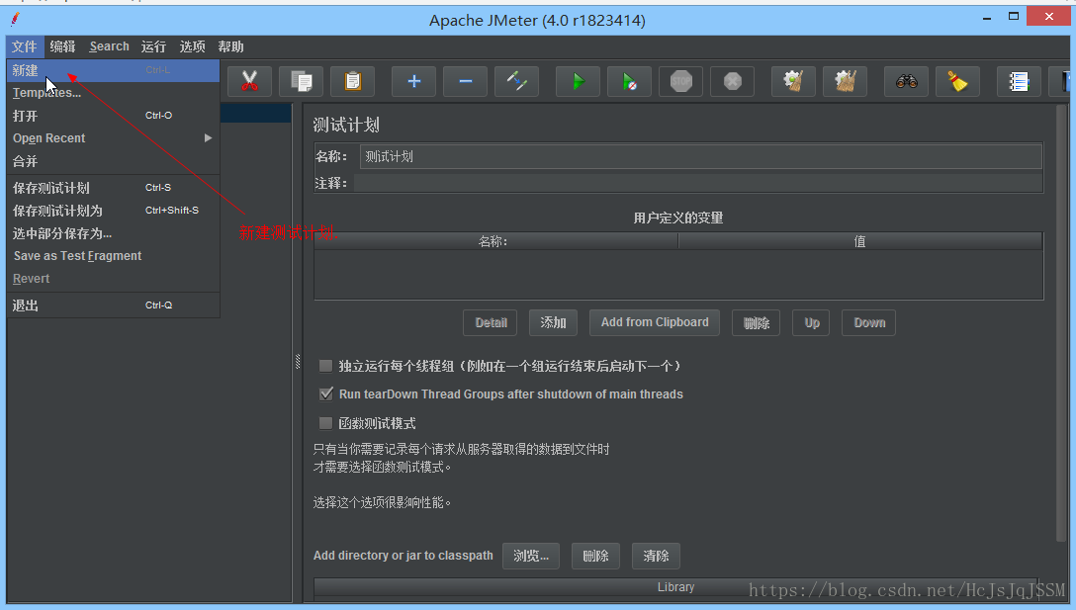Click the Collapse All minus icon
The width and height of the screenshot is (1076, 610).
(x=465, y=82)
